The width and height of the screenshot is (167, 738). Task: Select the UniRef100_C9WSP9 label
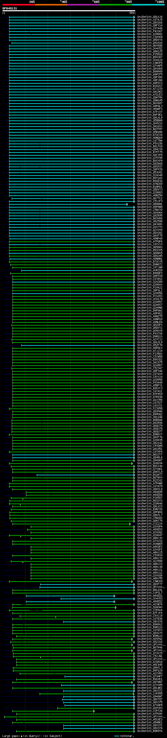pyautogui.click(x=150, y=63)
